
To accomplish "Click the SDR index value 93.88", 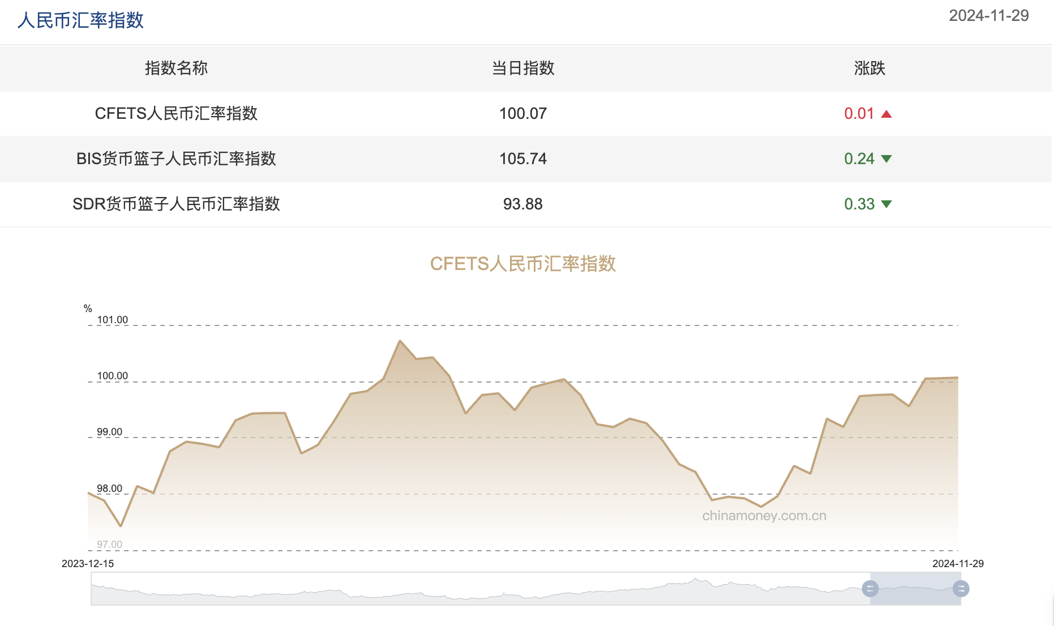I will point(523,204).
